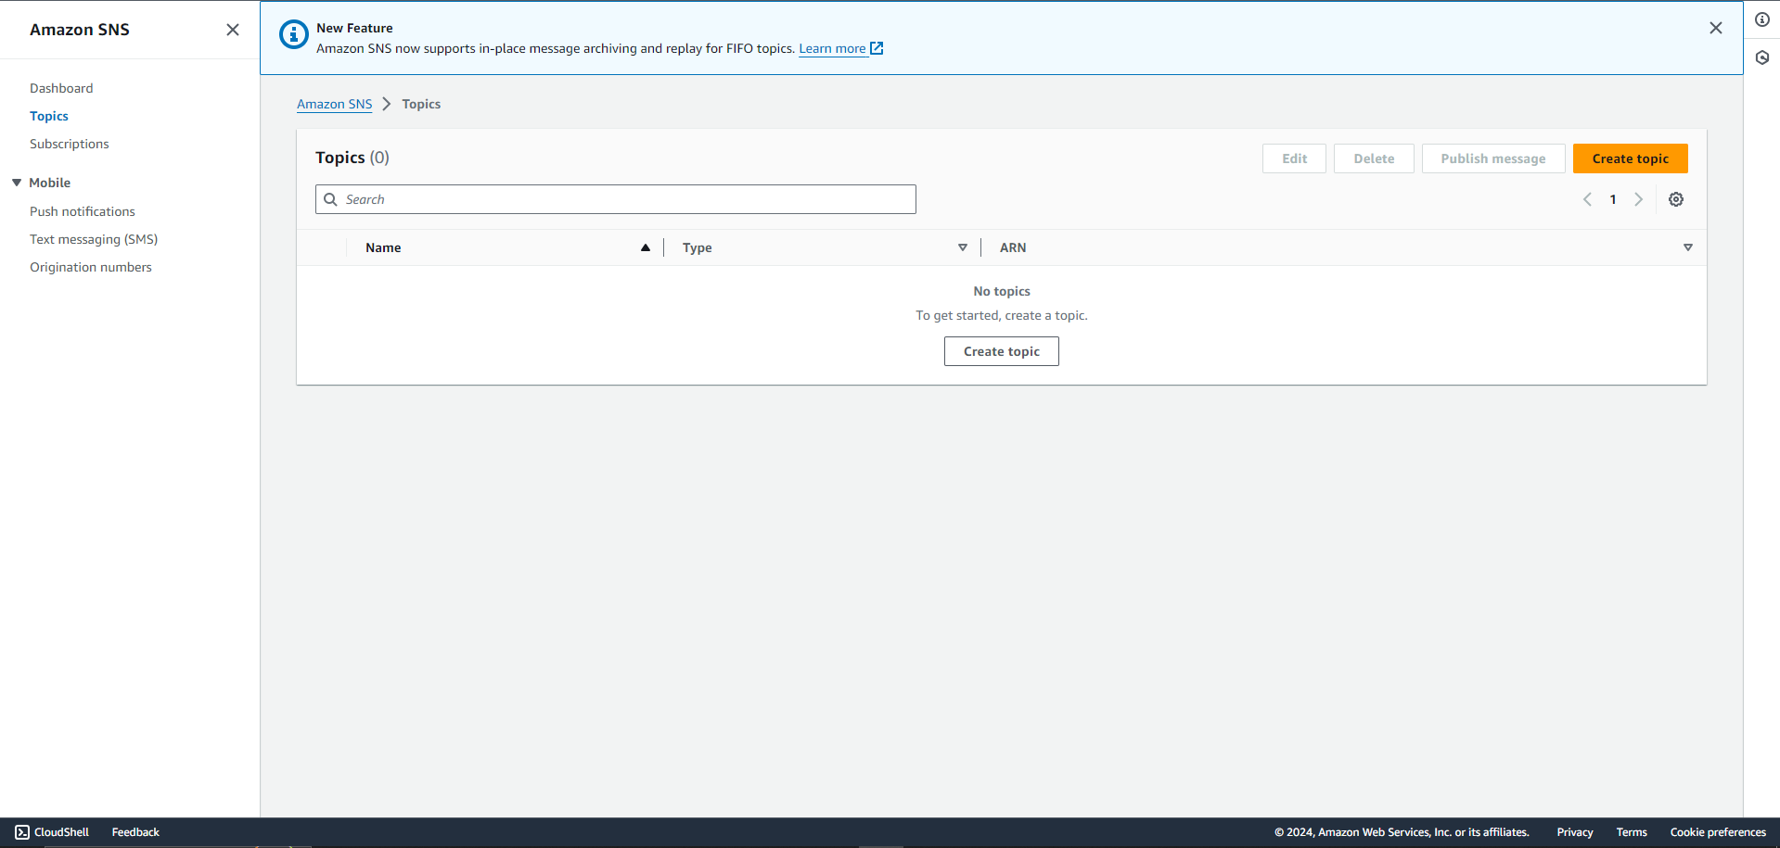
Task: Click the hexagon icon below info icon
Action: (x=1762, y=57)
